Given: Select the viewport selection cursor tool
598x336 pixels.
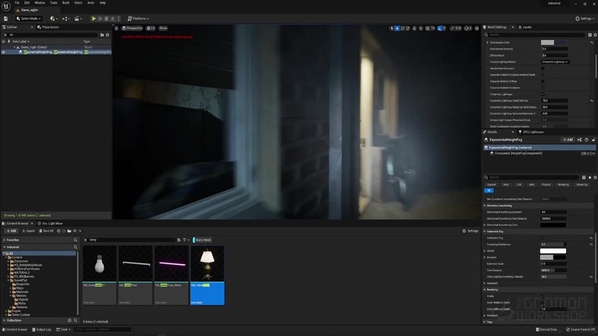Looking at the screenshot, I should (391, 29).
